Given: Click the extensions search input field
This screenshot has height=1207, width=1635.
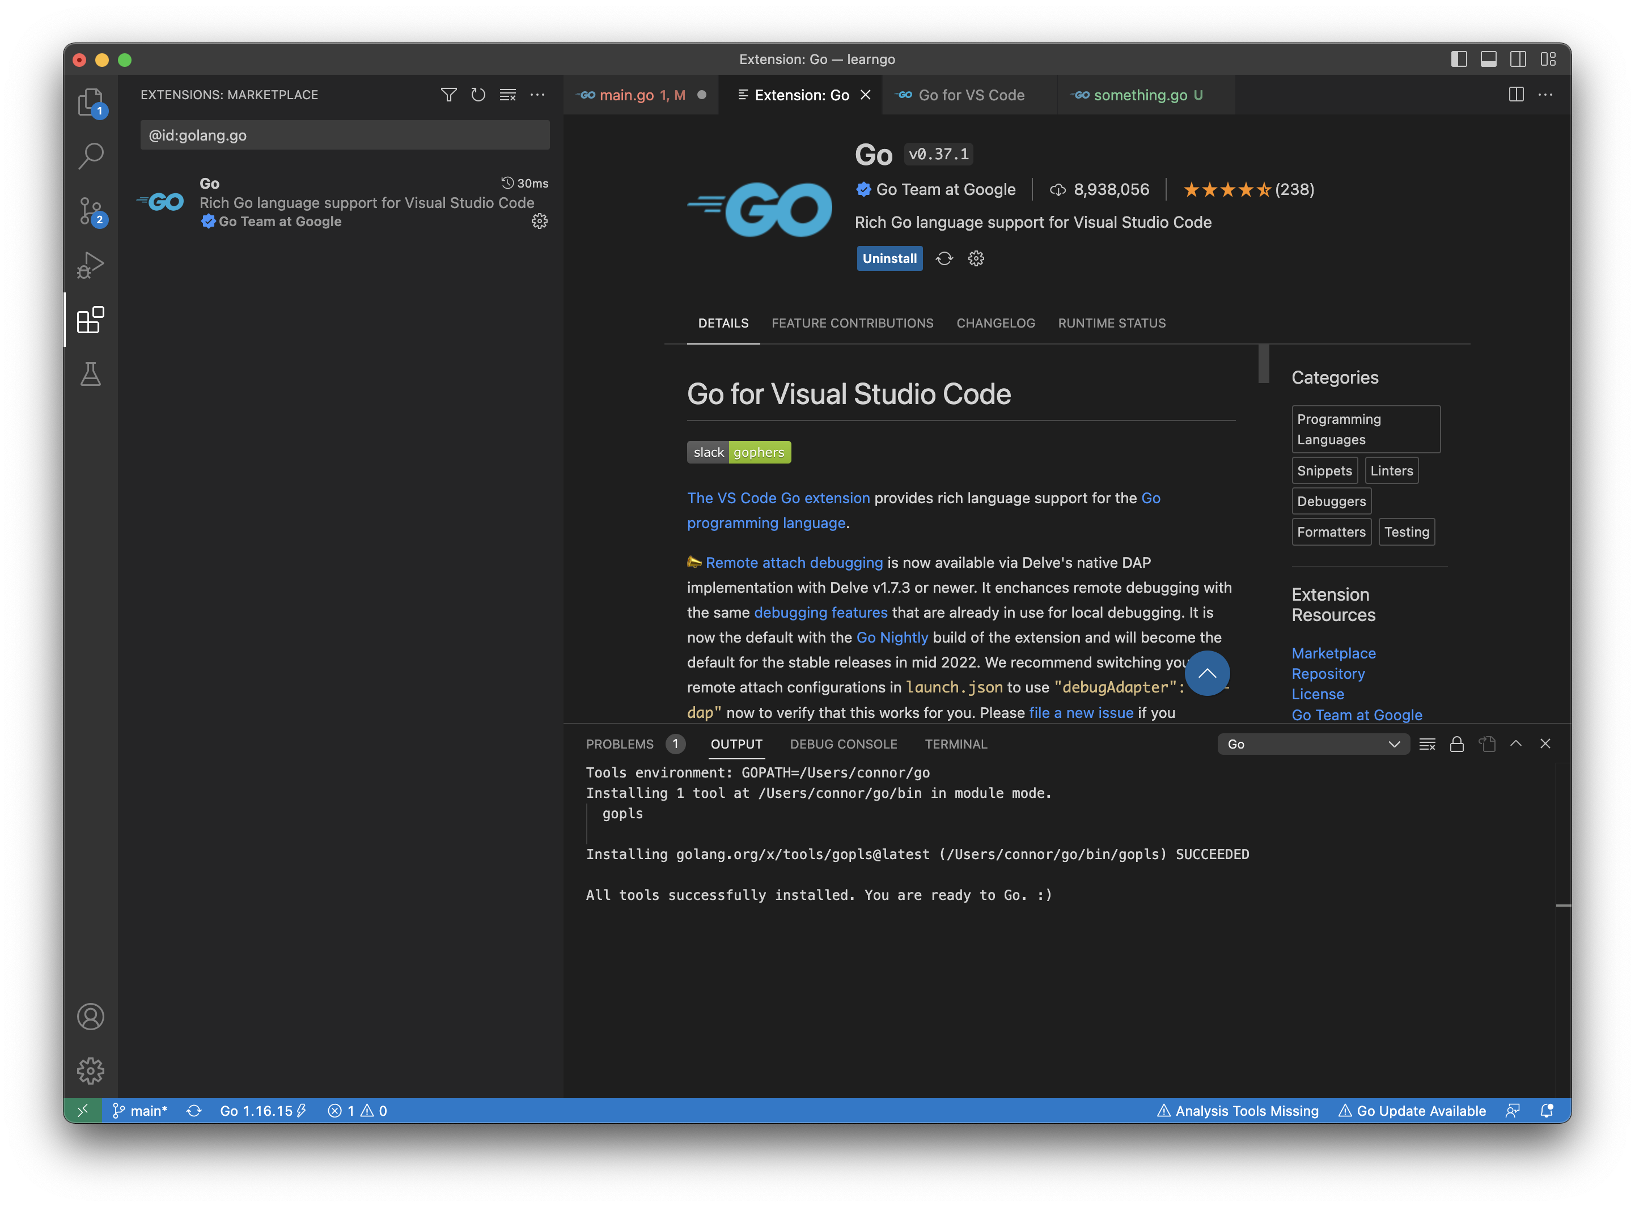Looking at the screenshot, I should 344,135.
